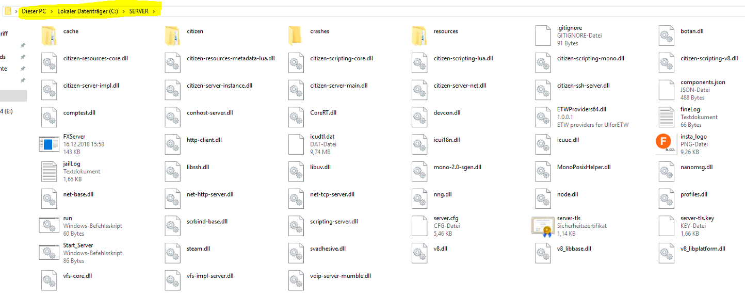Select net-http-server.dll file name
The image size is (745, 298).
tap(210, 194)
